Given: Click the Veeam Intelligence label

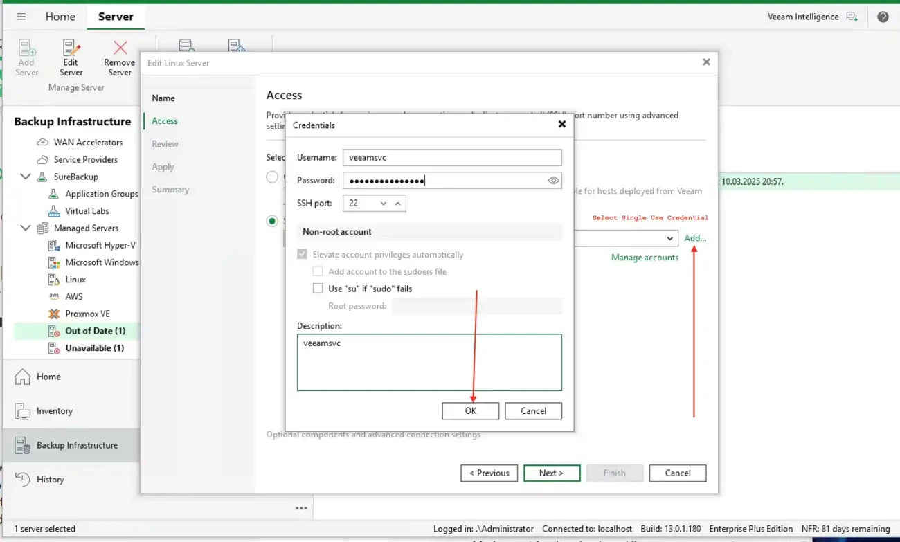Looking at the screenshot, I should pyautogui.click(x=803, y=17).
